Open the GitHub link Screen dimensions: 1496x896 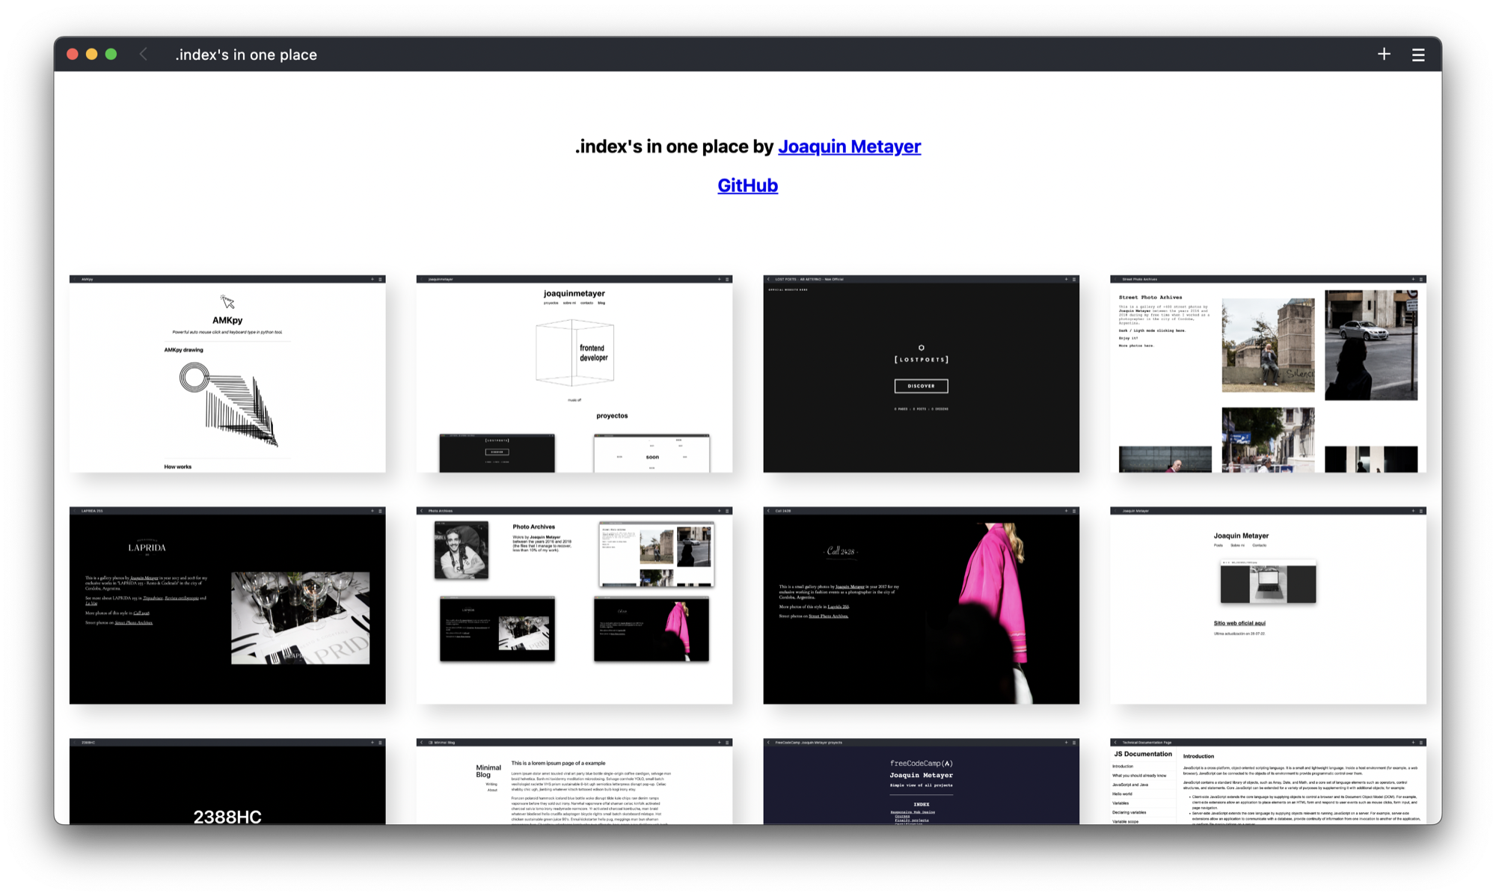(747, 185)
